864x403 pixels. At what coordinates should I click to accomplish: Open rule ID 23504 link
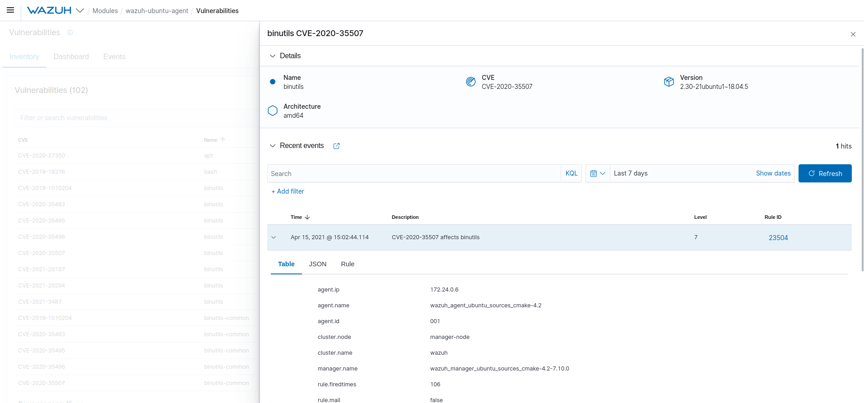[778, 238]
